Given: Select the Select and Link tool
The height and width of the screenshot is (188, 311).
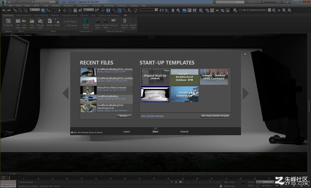Looking at the screenshot, I should (15, 10).
